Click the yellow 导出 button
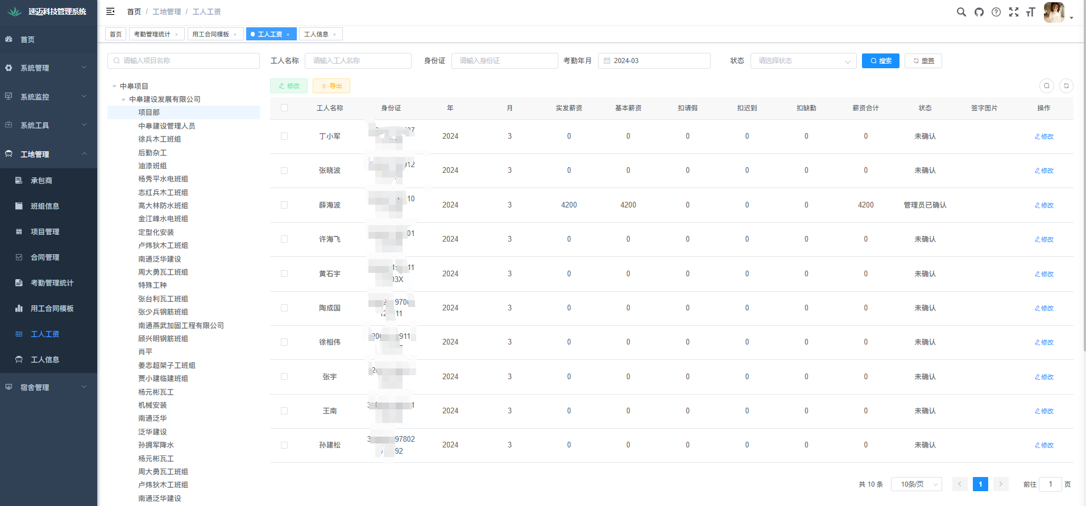Screen dimensions: 1086x506 331,86
